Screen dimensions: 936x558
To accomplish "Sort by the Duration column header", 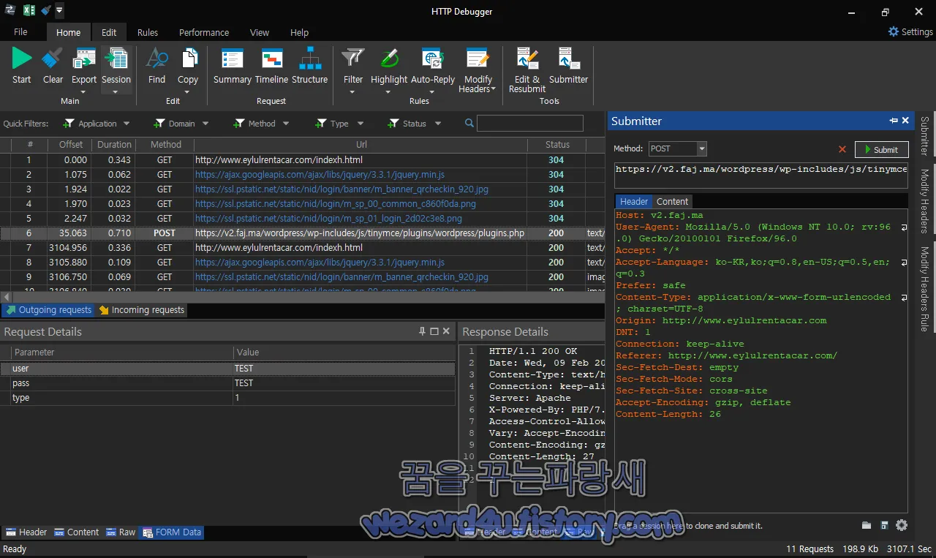I will click(114, 145).
